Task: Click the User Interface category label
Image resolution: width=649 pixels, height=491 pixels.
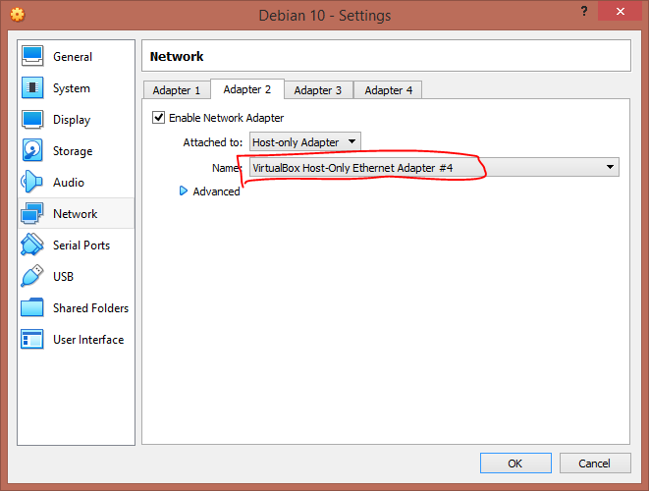Action: [88, 340]
